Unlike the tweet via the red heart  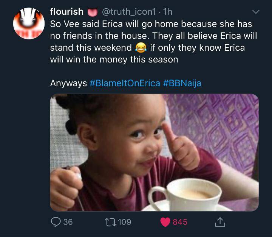point(165,222)
